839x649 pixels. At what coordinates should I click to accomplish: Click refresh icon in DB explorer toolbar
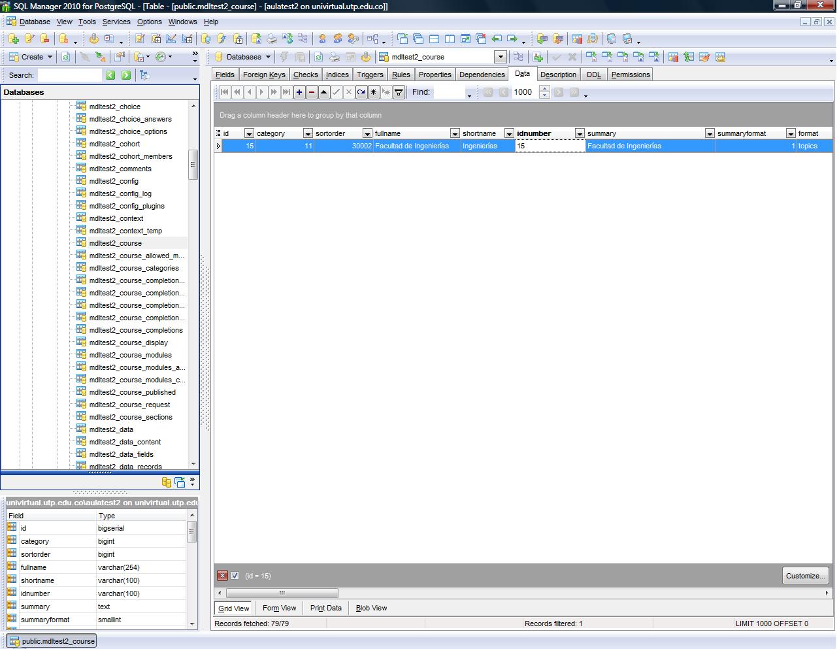tap(65, 57)
